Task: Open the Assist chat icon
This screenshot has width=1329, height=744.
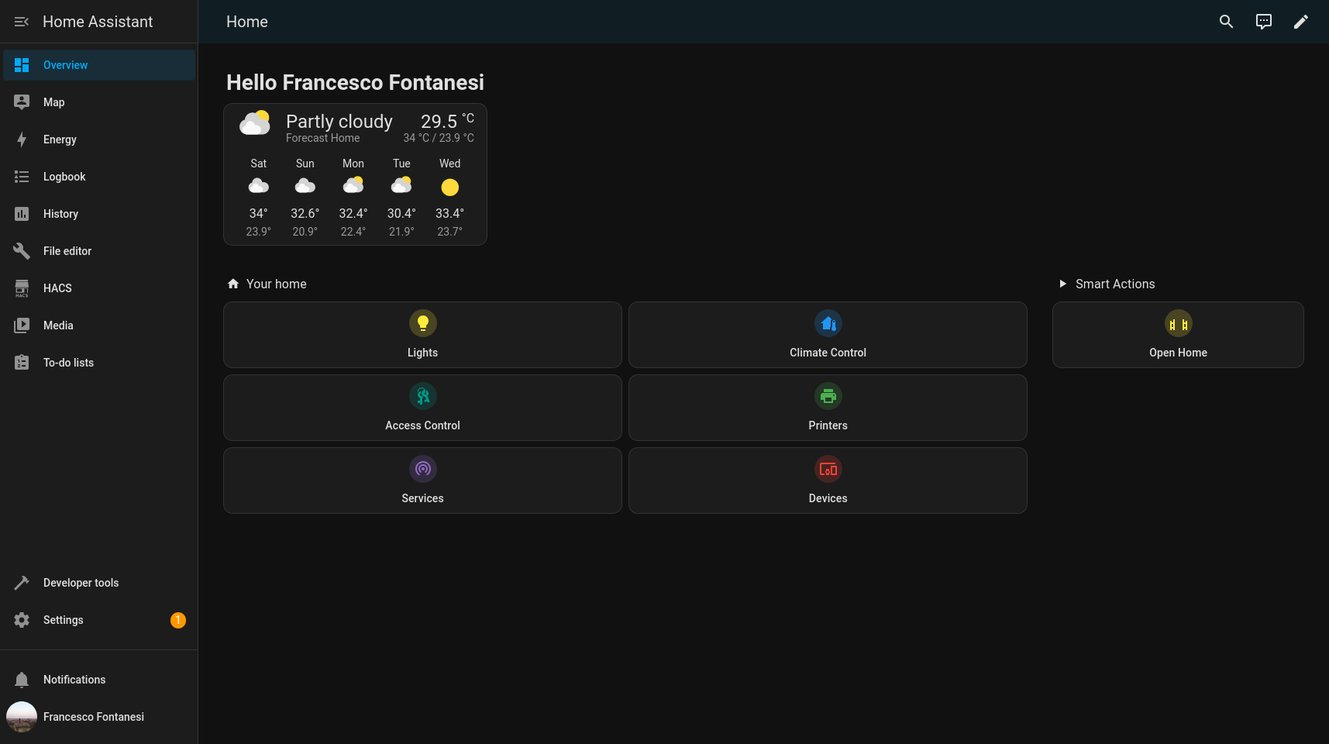Action: [x=1263, y=22]
